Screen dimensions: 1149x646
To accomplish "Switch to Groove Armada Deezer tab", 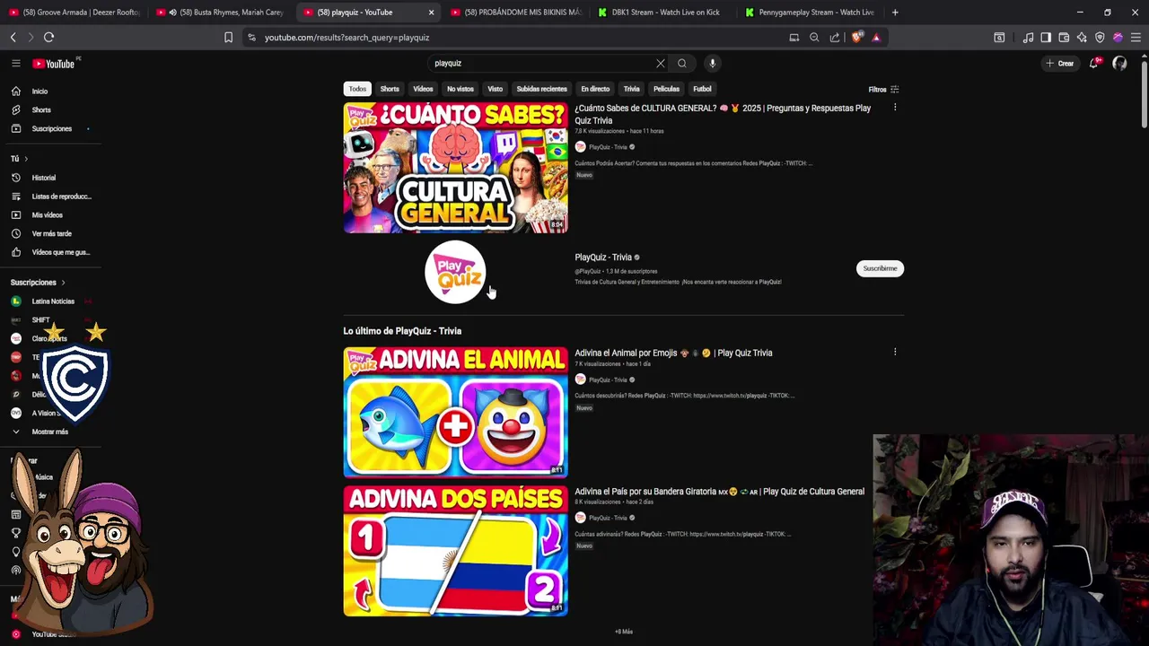I will pyautogui.click(x=75, y=13).
